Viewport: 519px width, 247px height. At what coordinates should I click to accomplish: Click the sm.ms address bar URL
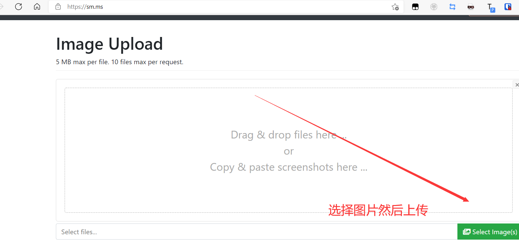click(x=85, y=7)
